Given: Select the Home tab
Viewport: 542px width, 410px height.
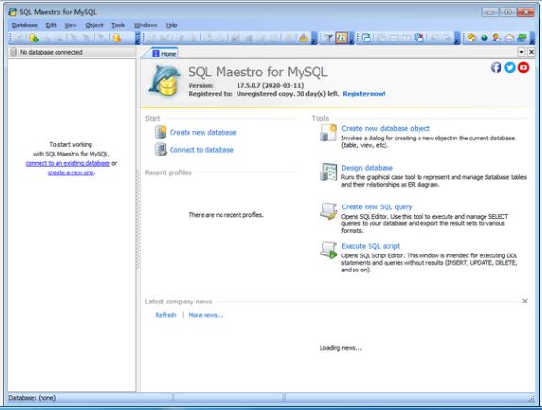Looking at the screenshot, I should pos(165,53).
